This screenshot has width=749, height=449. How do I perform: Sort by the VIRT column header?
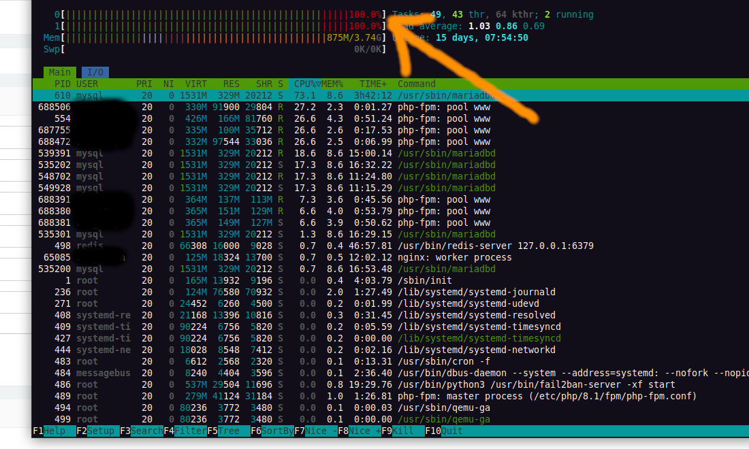point(196,84)
